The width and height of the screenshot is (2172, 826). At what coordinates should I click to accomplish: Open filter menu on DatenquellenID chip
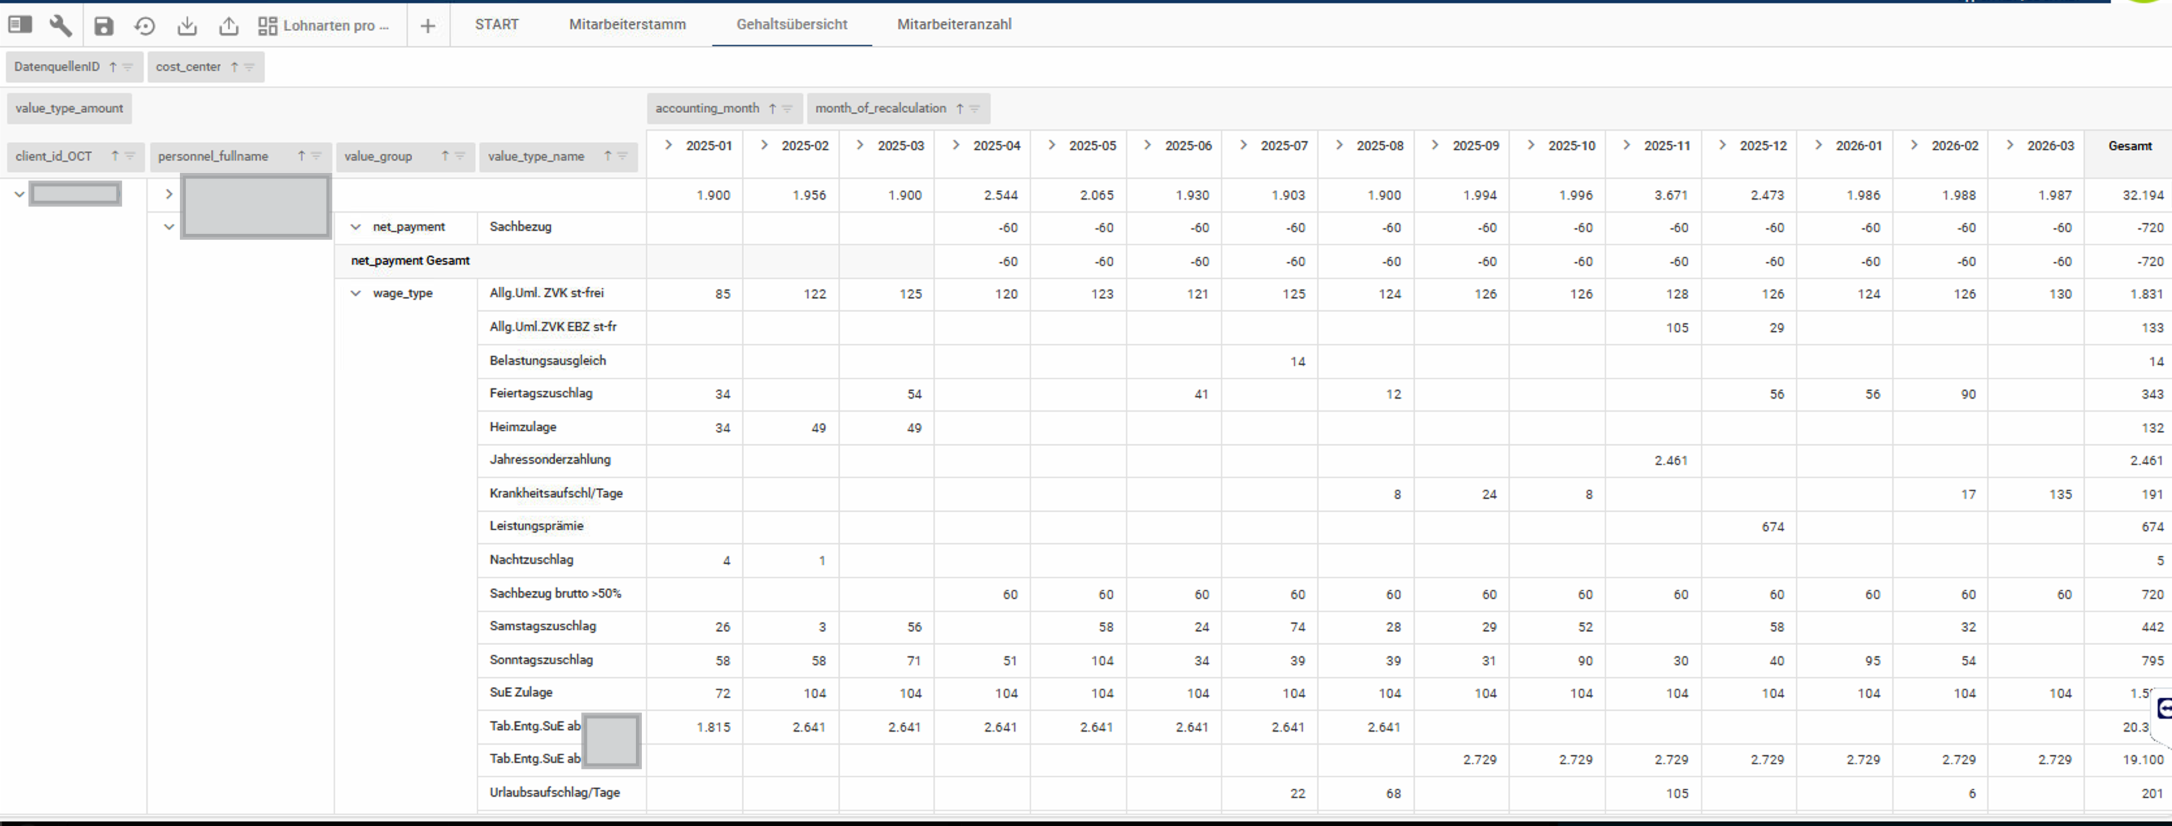[x=127, y=66]
